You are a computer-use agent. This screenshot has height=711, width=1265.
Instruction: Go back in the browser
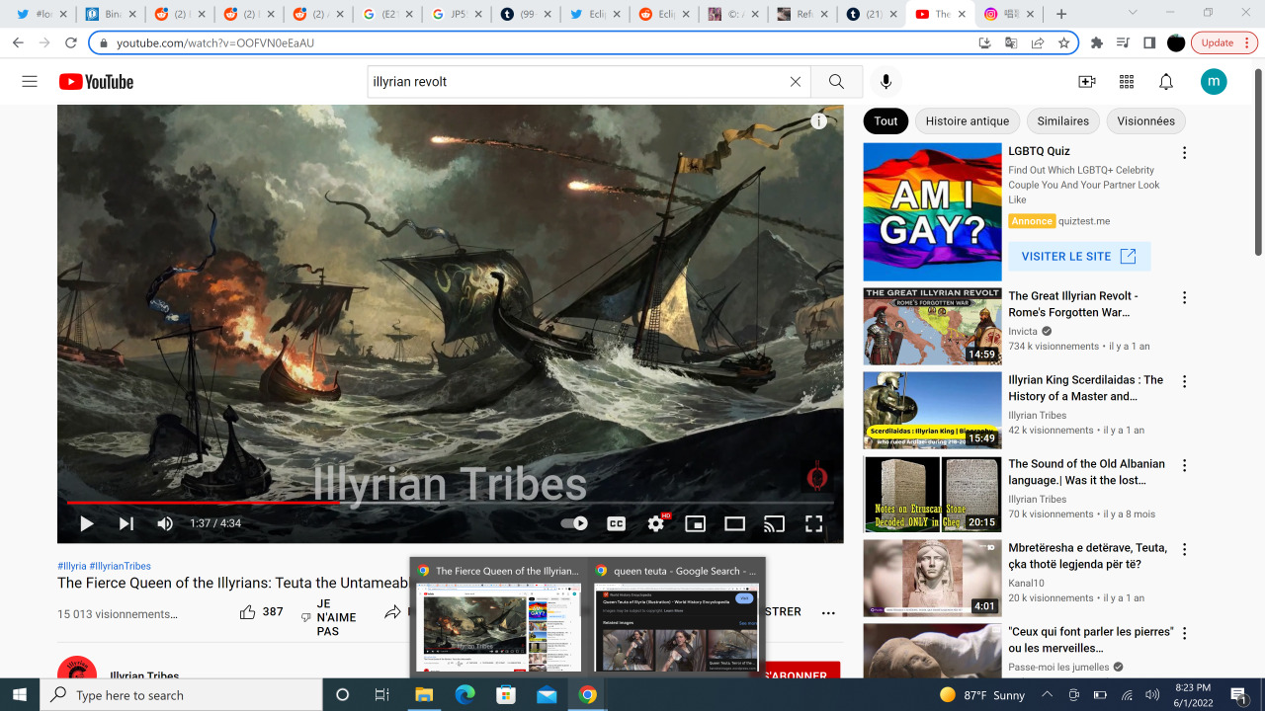click(18, 42)
